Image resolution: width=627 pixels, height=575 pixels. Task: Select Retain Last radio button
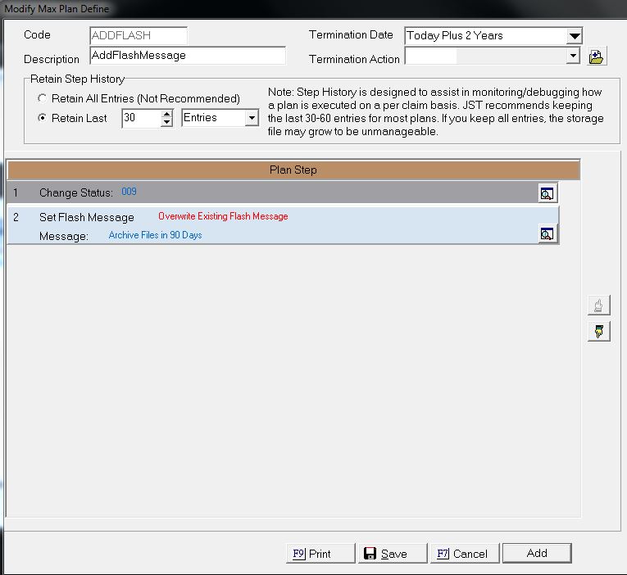coord(42,118)
